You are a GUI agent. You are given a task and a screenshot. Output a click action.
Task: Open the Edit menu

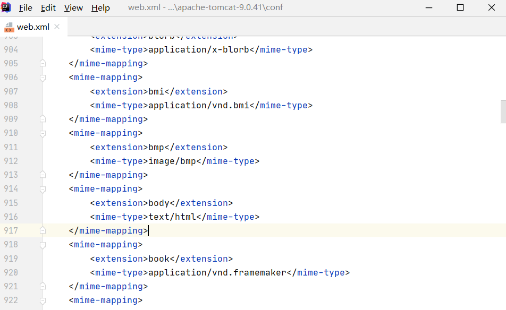(x=48, y=8)
